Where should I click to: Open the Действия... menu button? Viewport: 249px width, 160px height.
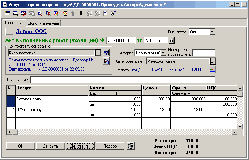pos(80,146)
